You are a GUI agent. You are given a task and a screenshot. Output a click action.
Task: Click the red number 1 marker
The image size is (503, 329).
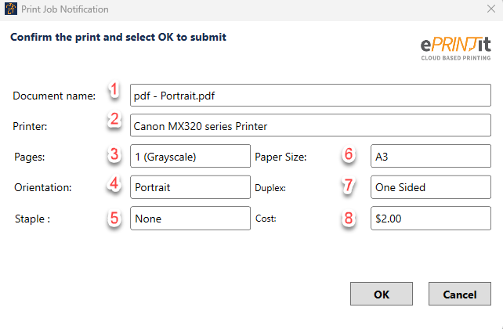114,90
